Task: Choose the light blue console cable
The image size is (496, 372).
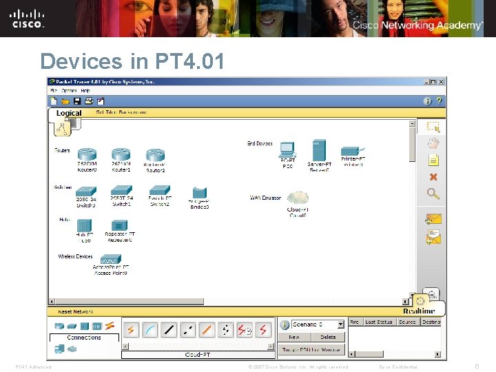Action: tap(150, 330)
